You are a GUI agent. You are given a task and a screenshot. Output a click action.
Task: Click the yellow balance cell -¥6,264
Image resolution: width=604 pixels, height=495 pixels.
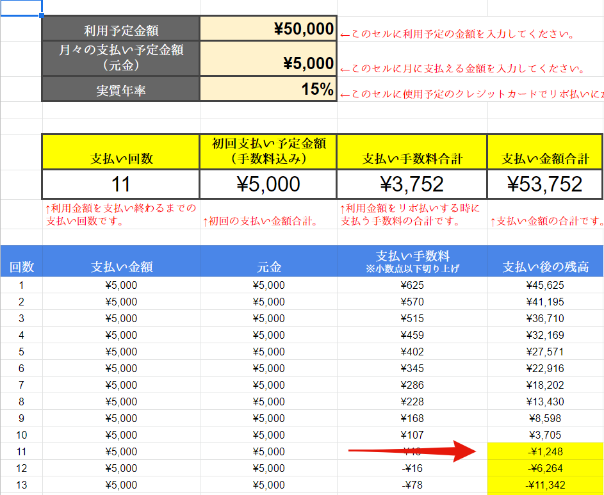pos(545,468)
